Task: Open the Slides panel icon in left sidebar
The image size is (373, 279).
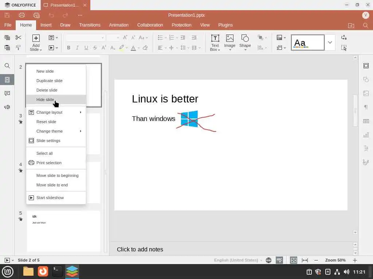Action: [7, 80]
